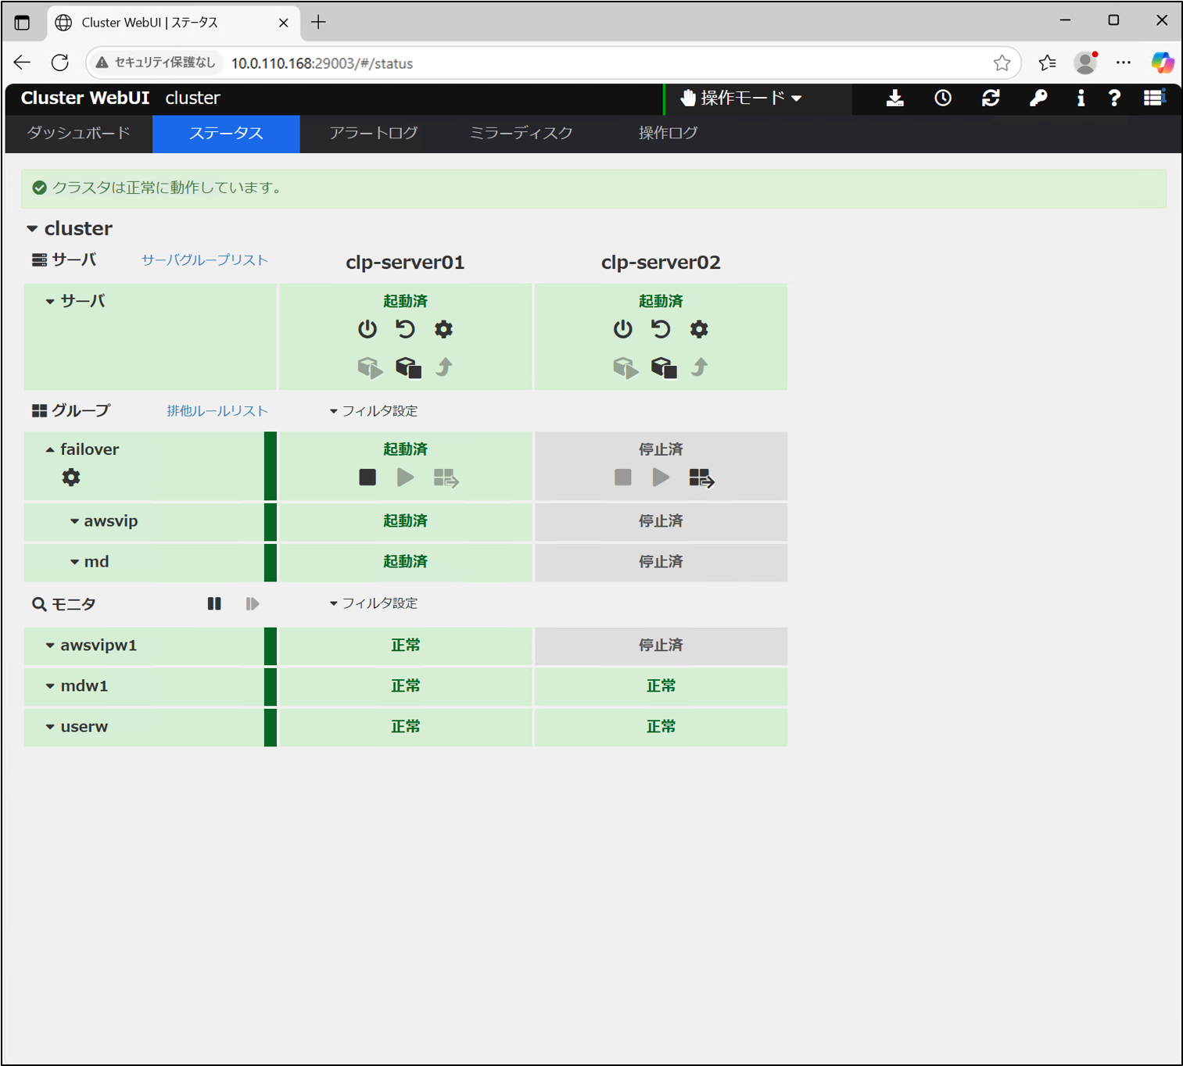Click the download icon in header

[894, 98]
